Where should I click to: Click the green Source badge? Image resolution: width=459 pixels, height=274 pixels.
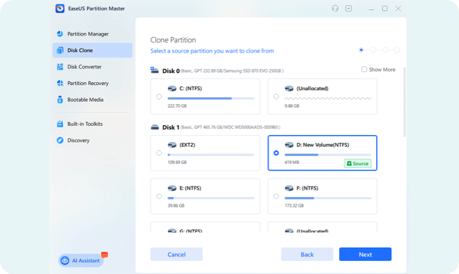click(x=358, y=163)
